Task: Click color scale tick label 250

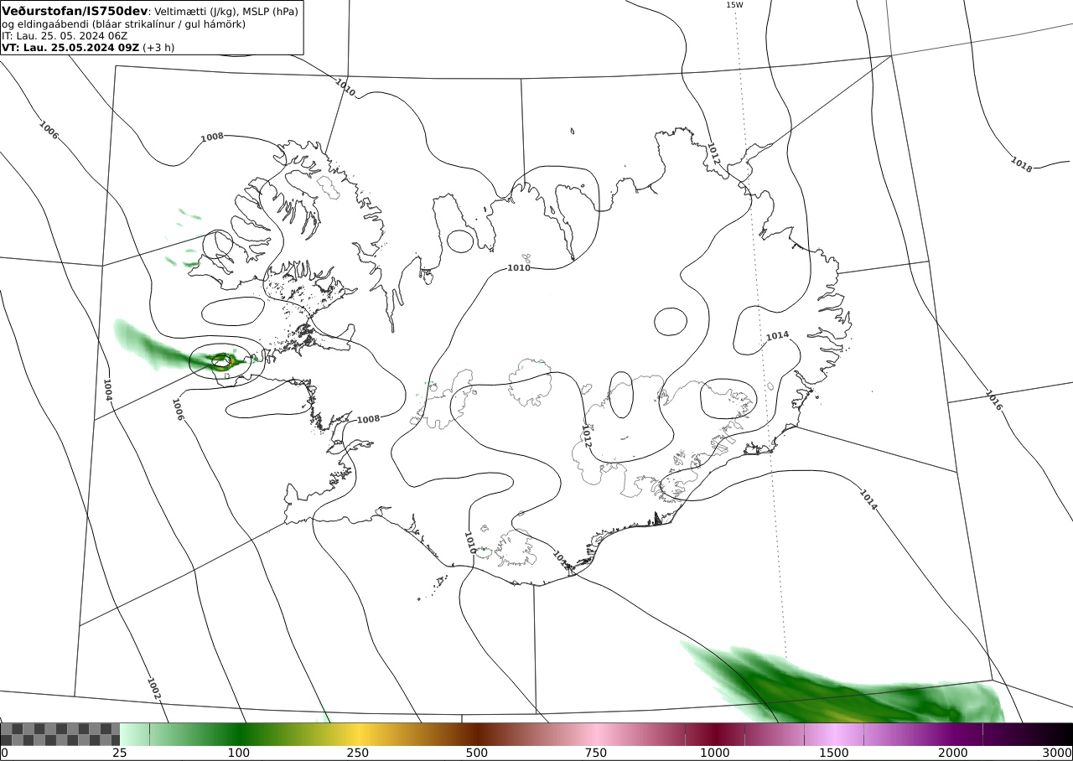Action: click(x=358, y=753)
